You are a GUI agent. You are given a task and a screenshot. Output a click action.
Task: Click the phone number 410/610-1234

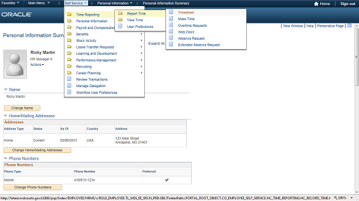[x=84, y=180]
